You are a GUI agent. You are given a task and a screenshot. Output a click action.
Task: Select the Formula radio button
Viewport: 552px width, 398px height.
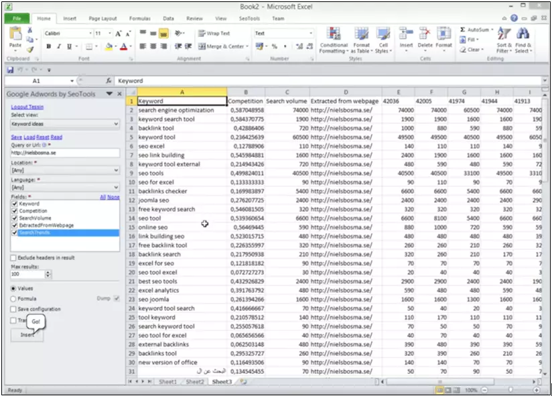click(13, 299)
